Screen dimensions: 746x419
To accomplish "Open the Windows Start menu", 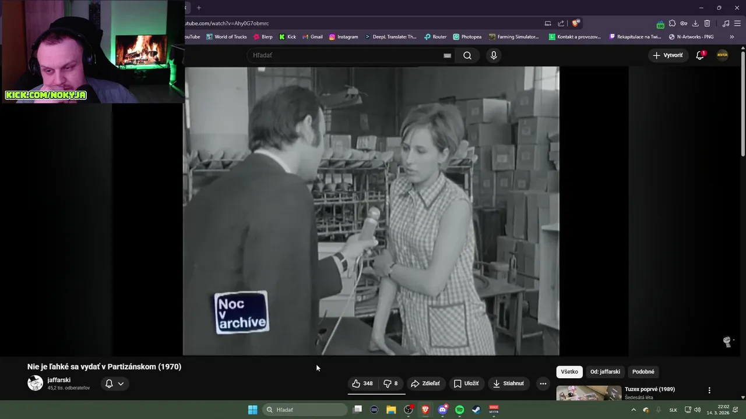I will (252, 410).
